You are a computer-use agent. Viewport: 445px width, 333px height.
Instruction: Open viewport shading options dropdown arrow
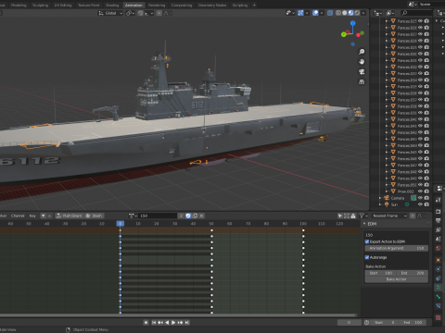363,13
